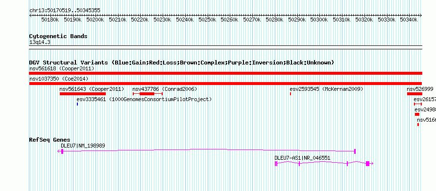Click the 50300k ruler tick label
This screenshot has width=436, height=191.
point(319,20)
